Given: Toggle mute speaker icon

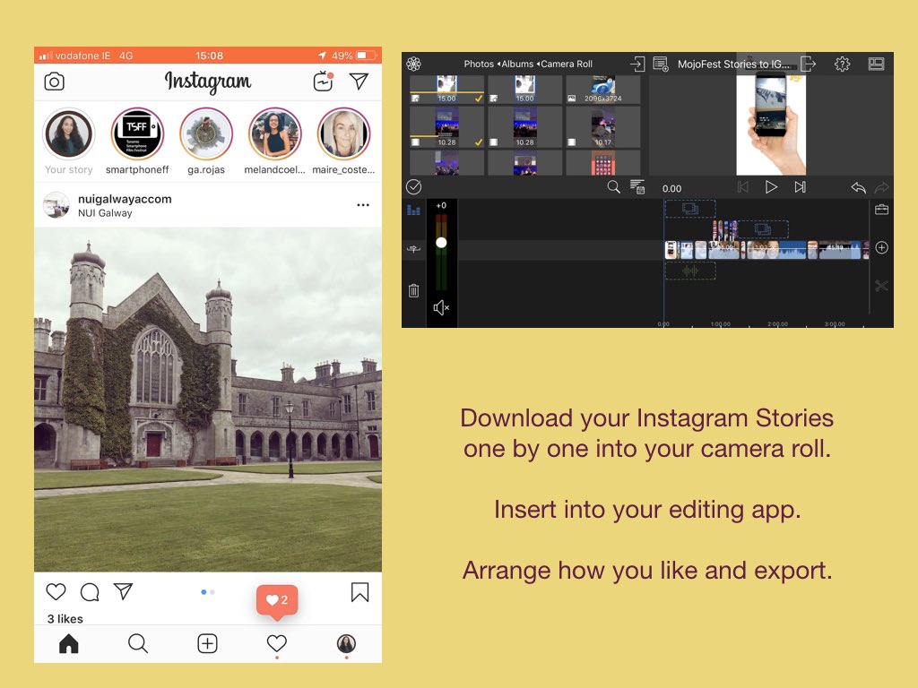Looking at the screenshot, I should (x=441, y=308).
